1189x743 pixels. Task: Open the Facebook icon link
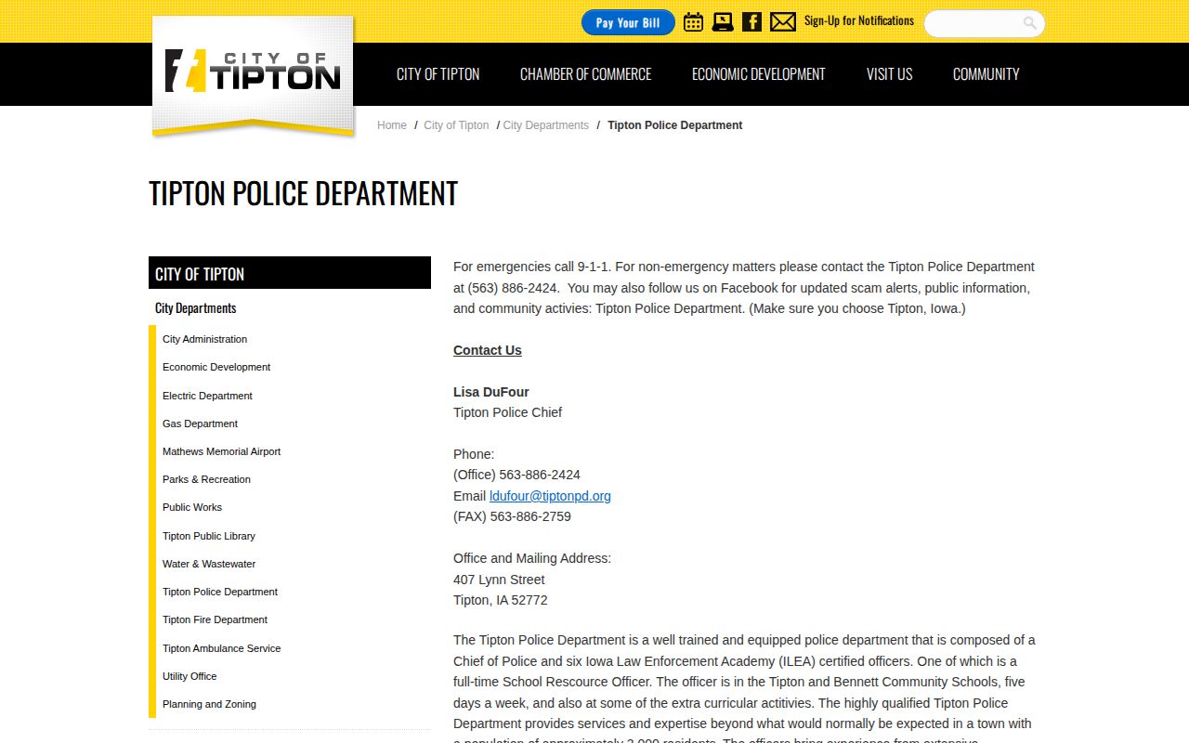pos(752,21)
